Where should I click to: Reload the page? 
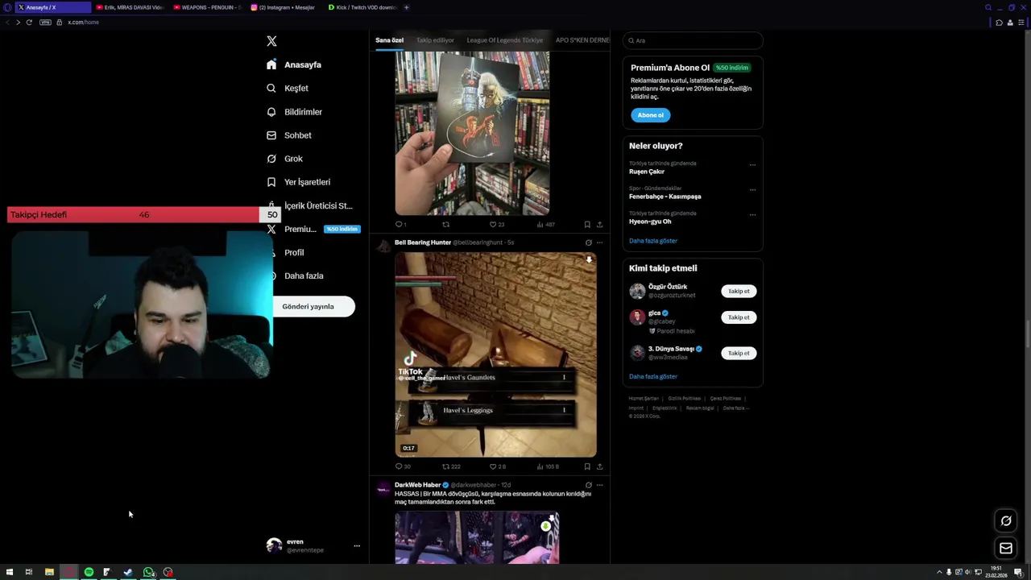pyautogui.click(x=29, y=22)
